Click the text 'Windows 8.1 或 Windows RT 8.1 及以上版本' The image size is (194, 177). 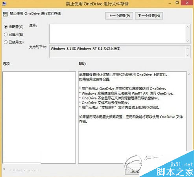[x=85, y=49]
